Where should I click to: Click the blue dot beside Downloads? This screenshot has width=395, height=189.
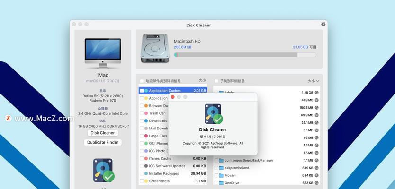pyautogui.click(x=146, y=121)
